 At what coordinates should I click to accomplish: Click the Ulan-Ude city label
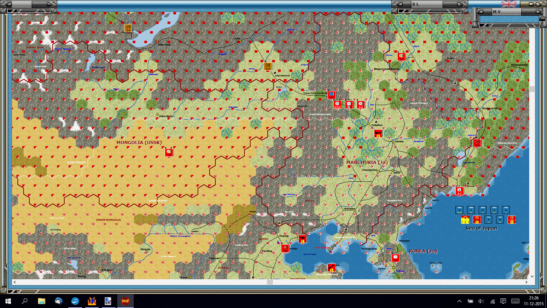164,45
